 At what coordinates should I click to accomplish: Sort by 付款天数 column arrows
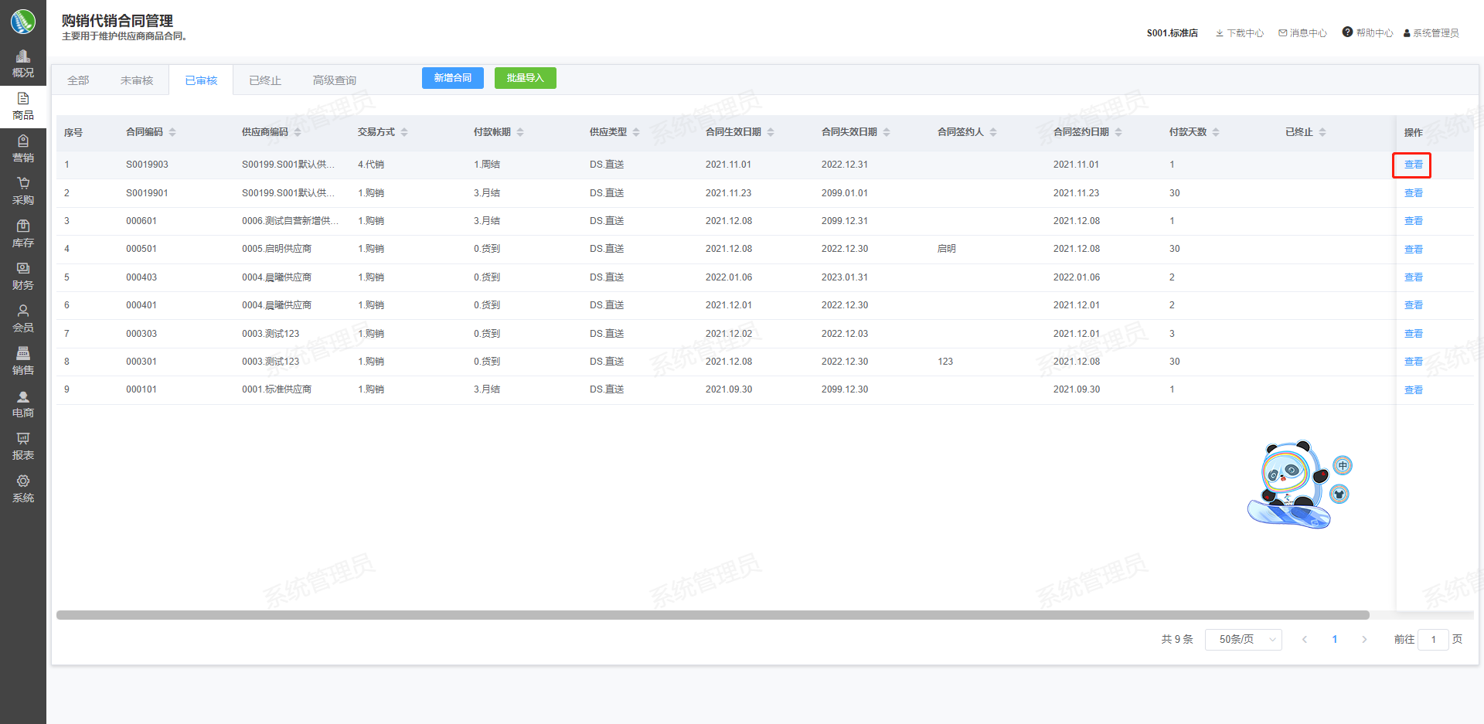[1216, 132]
